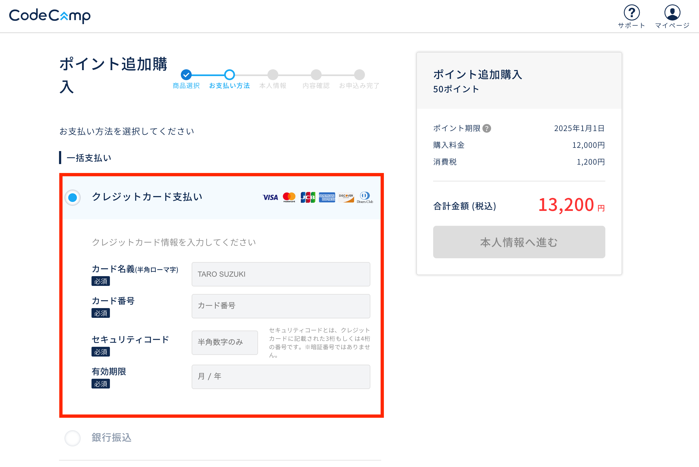Focus the カード名義 TARO SUZUKI field
This screenshot has width=699, height=467.
[x=280, y=274]
